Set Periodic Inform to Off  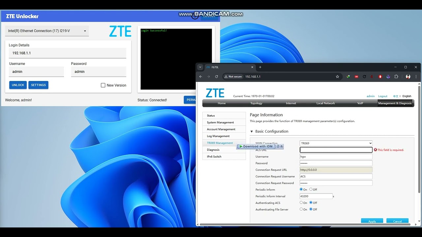click(311, 189)
